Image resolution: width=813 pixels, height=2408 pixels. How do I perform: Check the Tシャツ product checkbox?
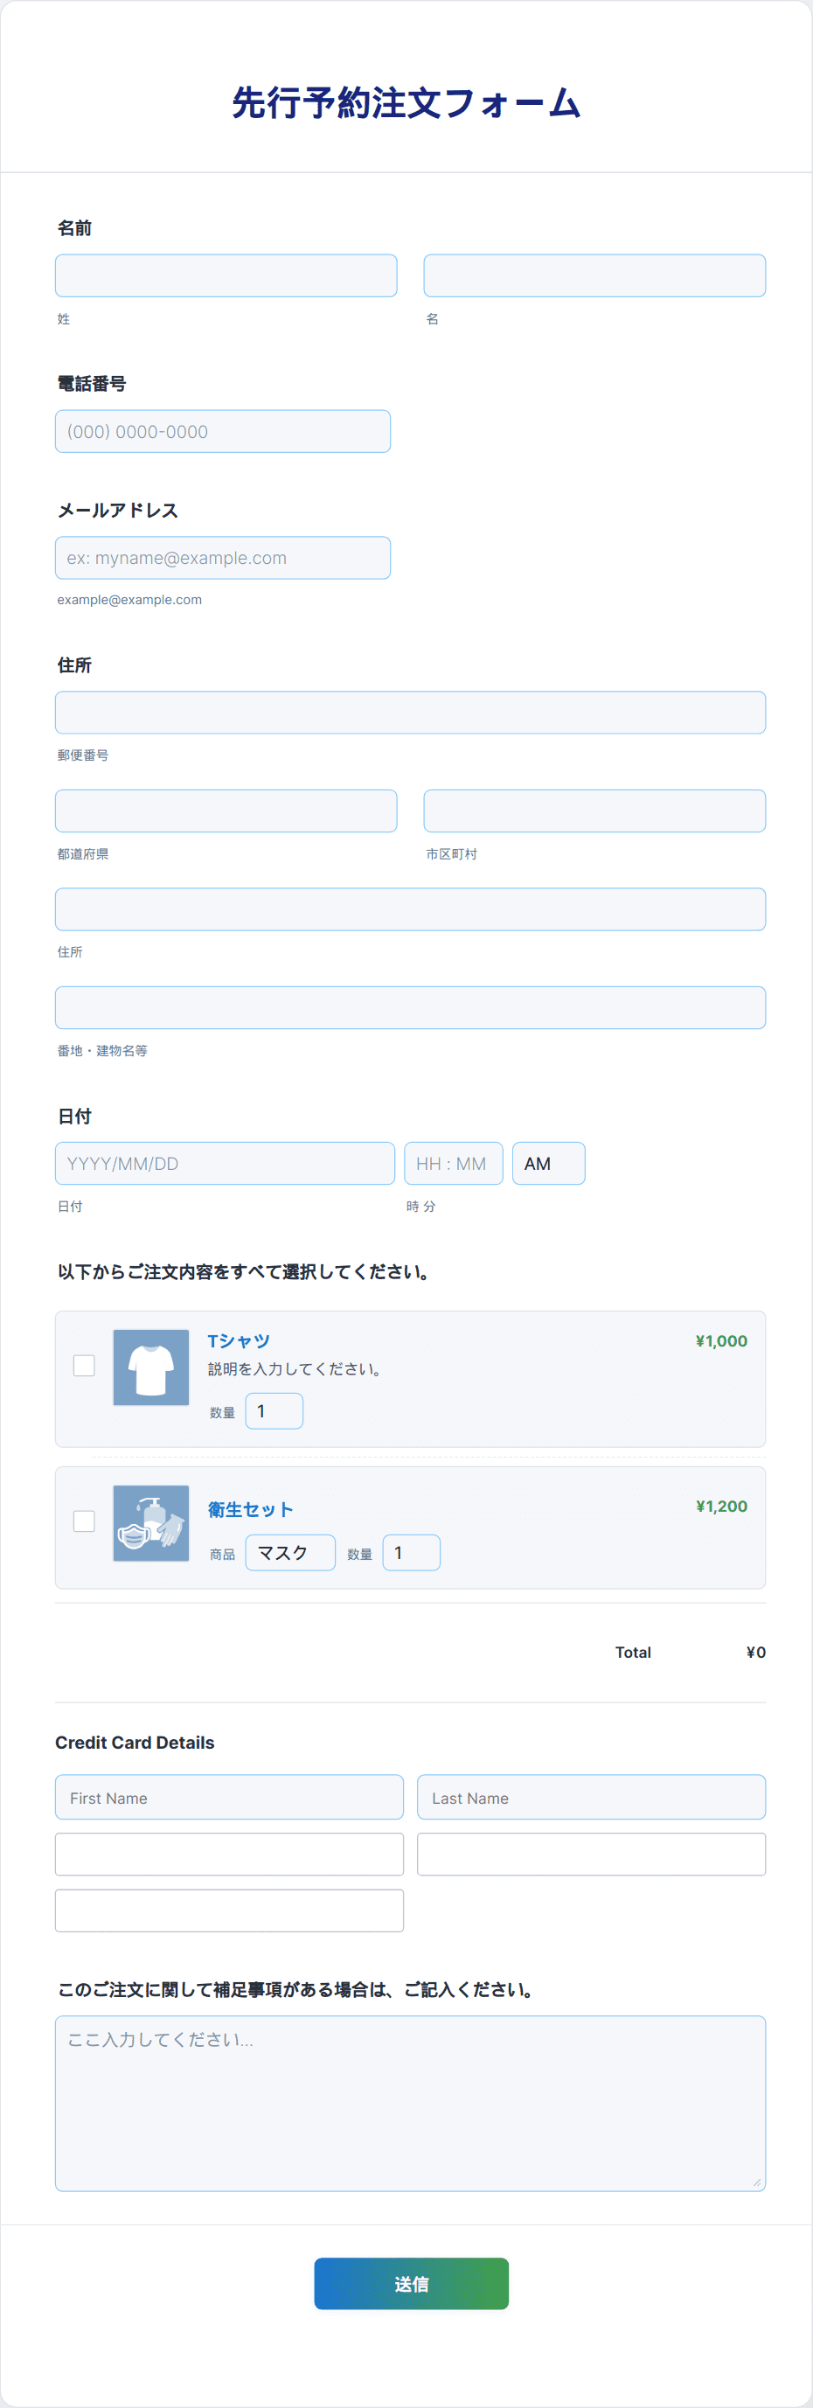pos(84,1366)
